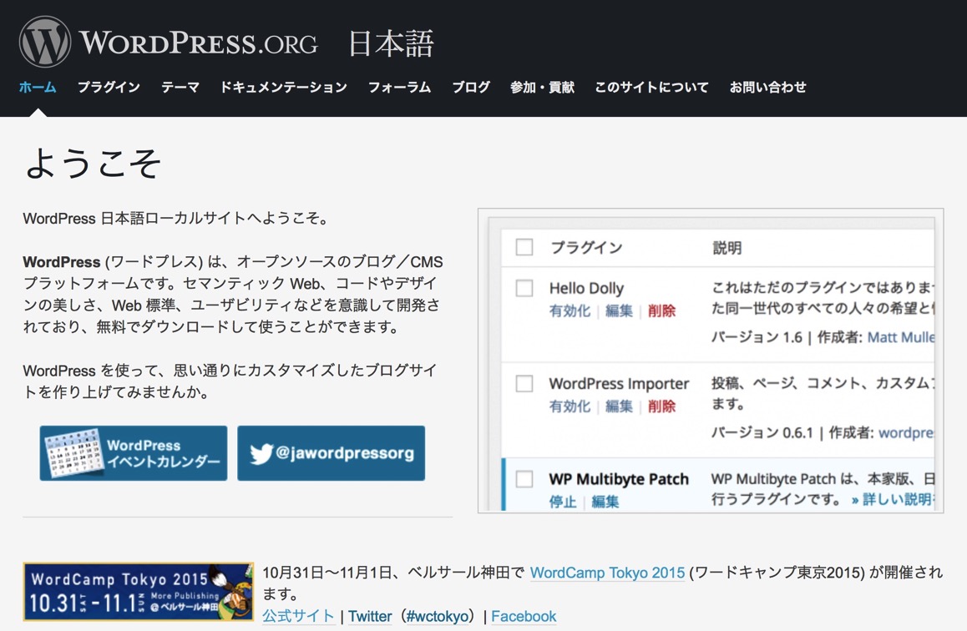The height and width of the screenshot is (631, 967).
Task: Click the » 詳しい説明 link
Action: click(x=893, y=499)
